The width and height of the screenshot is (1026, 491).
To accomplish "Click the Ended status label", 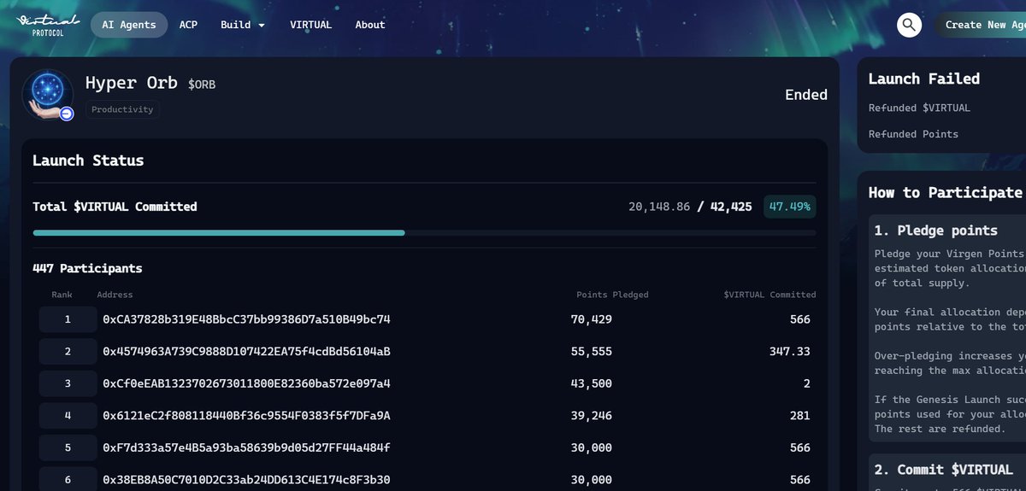I will [806, 95].
